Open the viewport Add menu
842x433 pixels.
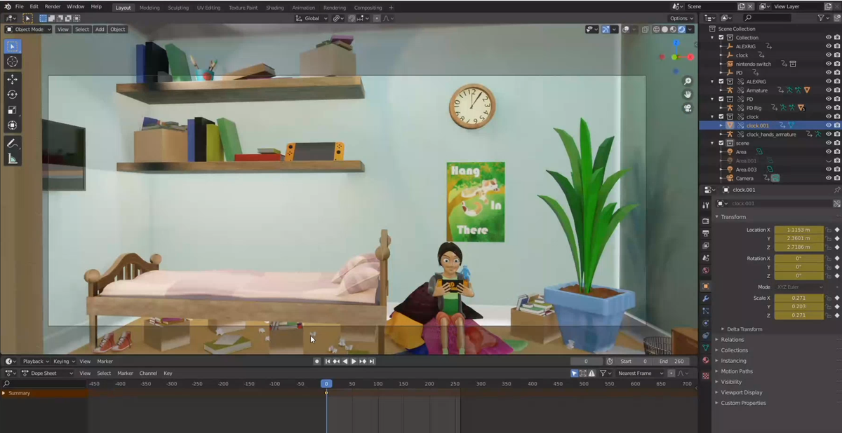tap(100, 29)
